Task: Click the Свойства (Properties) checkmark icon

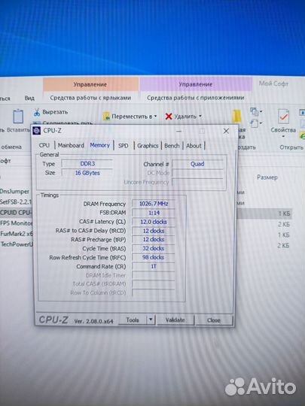Action: 283,116
